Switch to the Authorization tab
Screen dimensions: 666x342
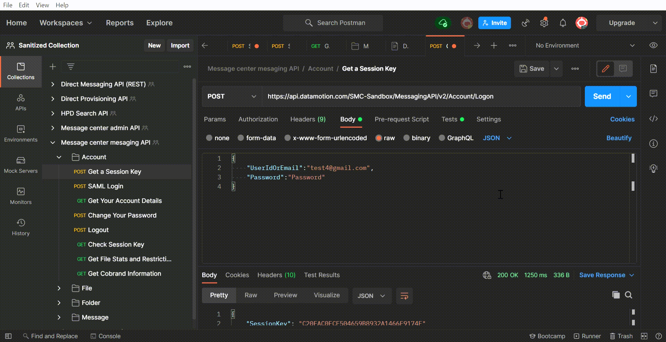click(x=258, y=119)
